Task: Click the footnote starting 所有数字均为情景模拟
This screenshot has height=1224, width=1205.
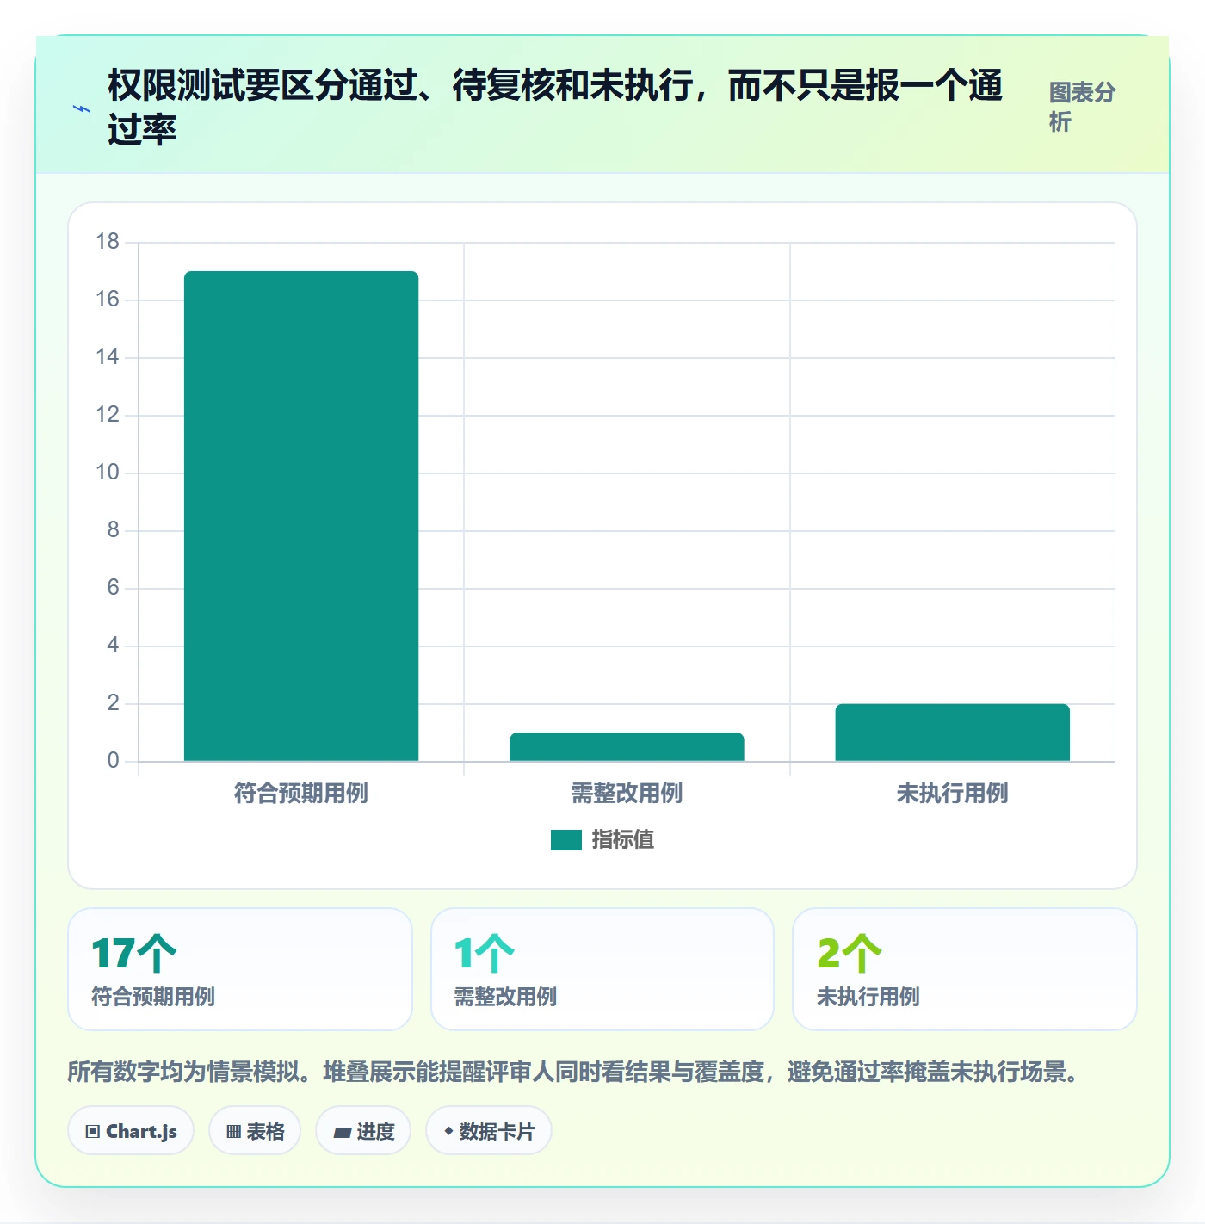Action: click(x=575, y=1073)
